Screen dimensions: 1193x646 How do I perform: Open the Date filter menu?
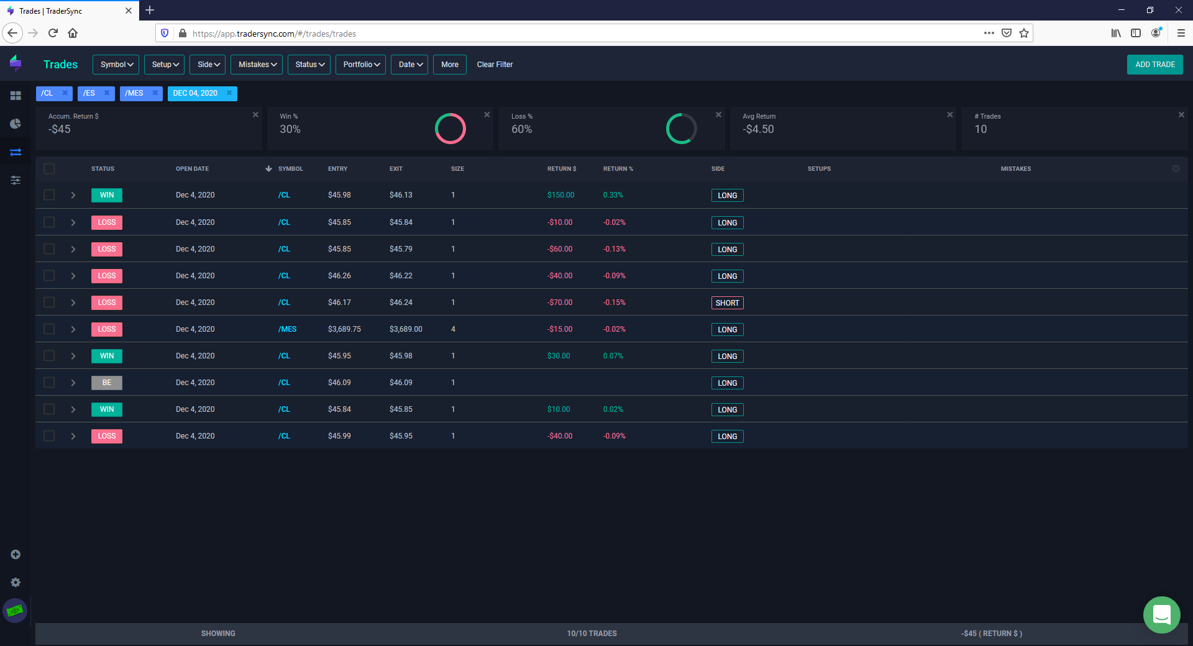409,65
